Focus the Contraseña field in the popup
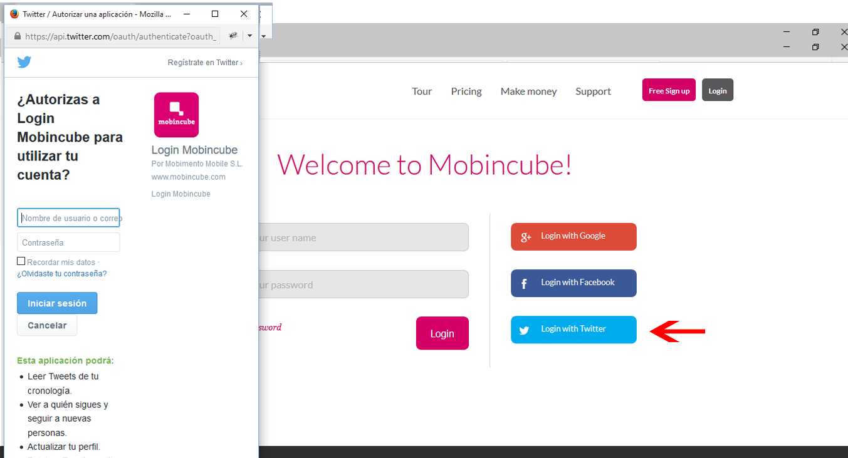This screenshot has width=848, height=458. click(x=68, y=242)
